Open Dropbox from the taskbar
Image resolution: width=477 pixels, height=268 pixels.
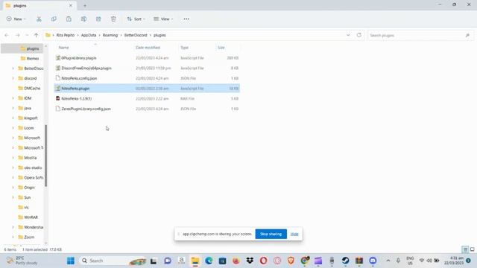click(x=250, y=261)
